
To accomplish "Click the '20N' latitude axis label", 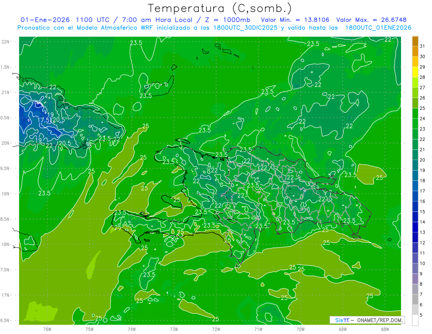I will (x=6, y=143).
